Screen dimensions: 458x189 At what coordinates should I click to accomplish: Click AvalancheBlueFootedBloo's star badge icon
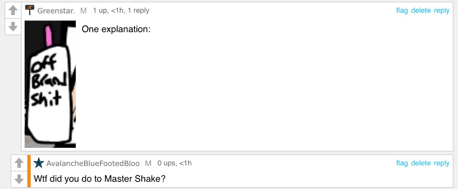[x=39, y=163]
